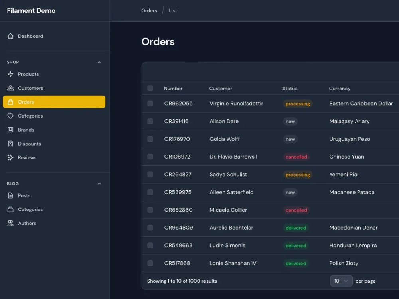Click the shop Categories tag icon

click(x=10, y=116)
